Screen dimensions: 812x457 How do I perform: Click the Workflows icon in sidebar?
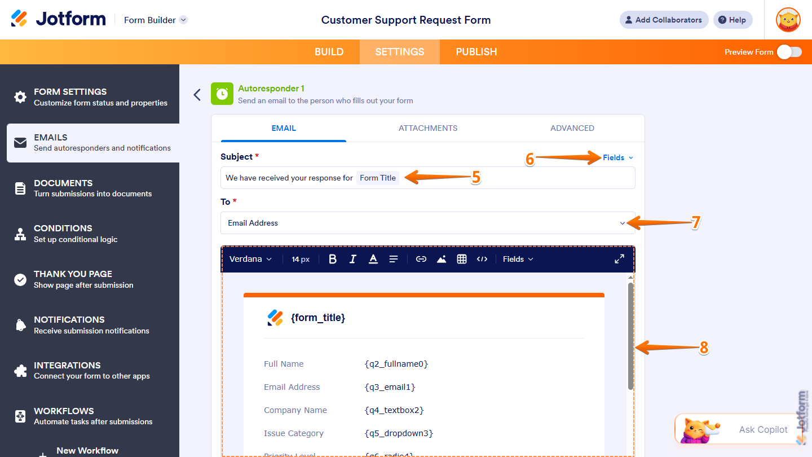point(20,416)
